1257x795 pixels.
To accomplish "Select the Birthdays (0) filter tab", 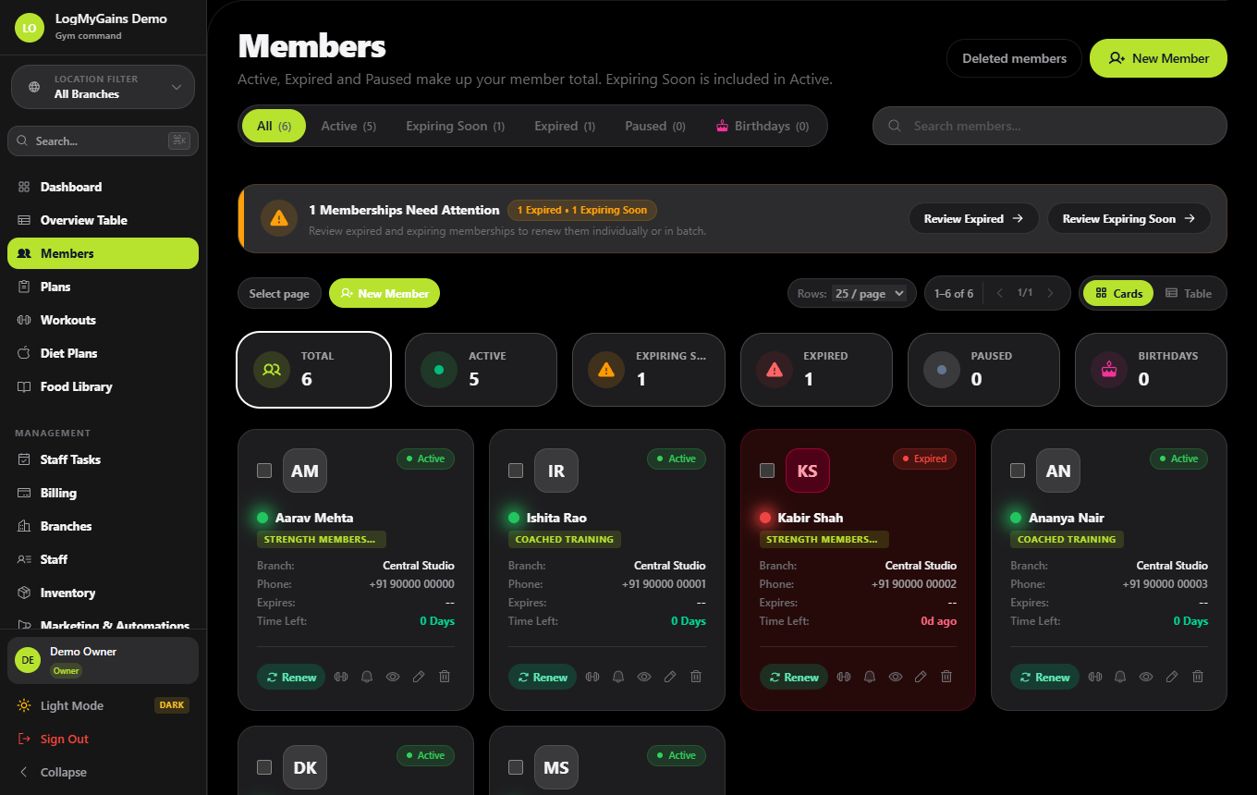I will coord(763,126).
